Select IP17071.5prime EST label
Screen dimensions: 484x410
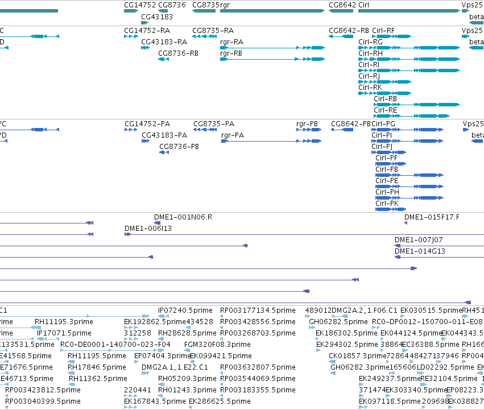click(64, 333)
